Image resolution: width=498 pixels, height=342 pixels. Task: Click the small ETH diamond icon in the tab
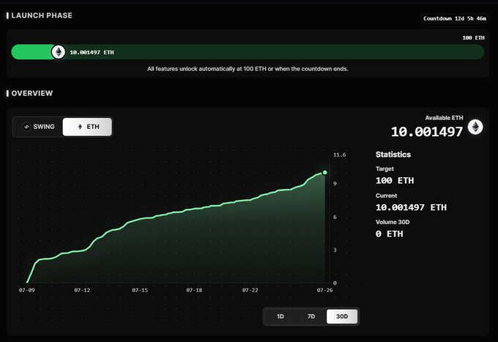(80, 127)
